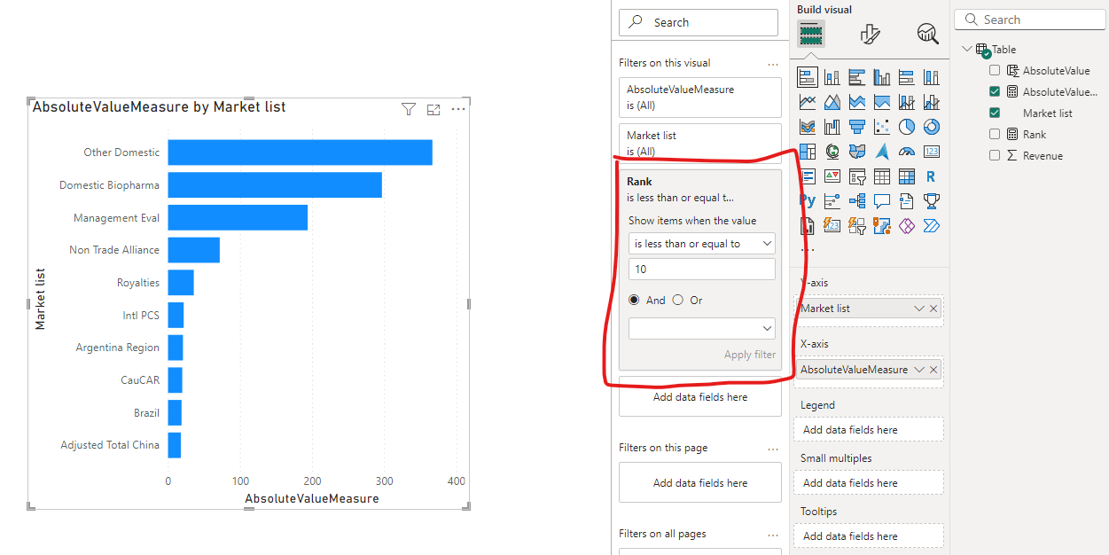Viewport: 1109px width, 555px height.
Task: Switch to the Format visual paintbrush tab
Action: point(870,35)
